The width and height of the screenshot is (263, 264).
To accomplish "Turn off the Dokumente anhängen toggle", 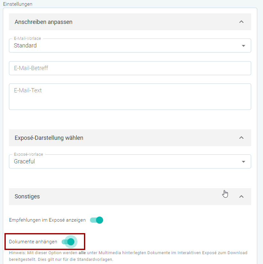I will tap(68, 242).
